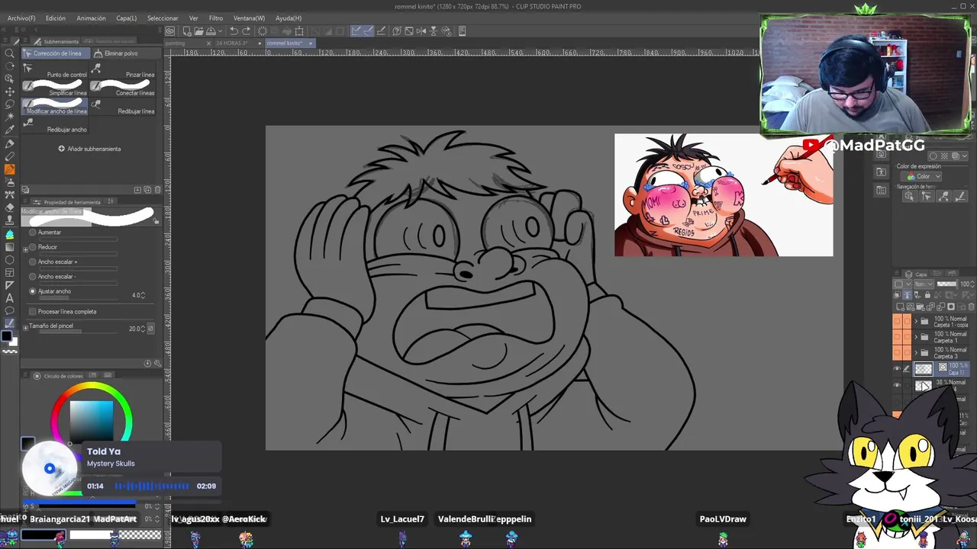Expand the Carpeta 3 folder arrow
This screenshot has height=549, width=977.
click(x=917, y=353)
